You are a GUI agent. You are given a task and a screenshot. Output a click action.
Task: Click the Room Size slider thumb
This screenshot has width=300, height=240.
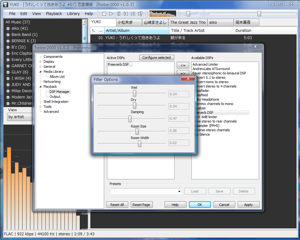pos(137,131)
